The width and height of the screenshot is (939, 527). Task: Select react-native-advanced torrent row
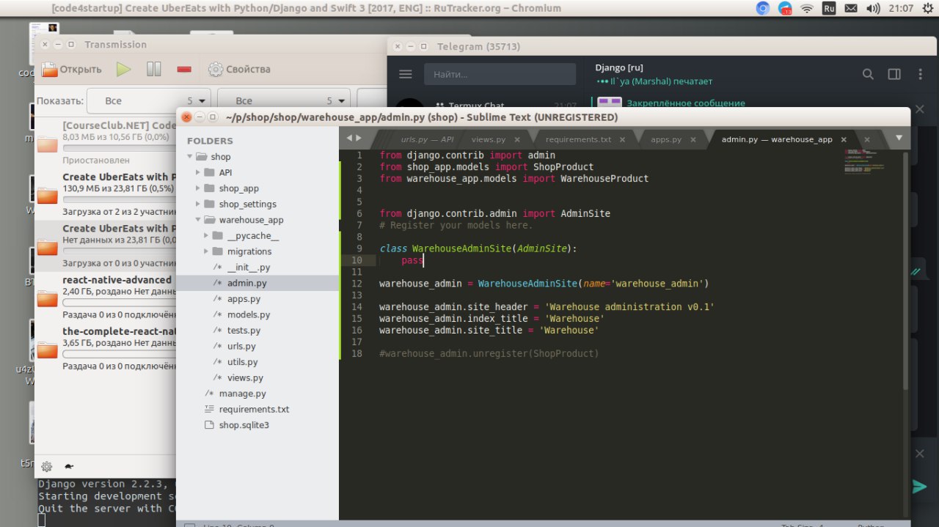[x=106, y=298]
